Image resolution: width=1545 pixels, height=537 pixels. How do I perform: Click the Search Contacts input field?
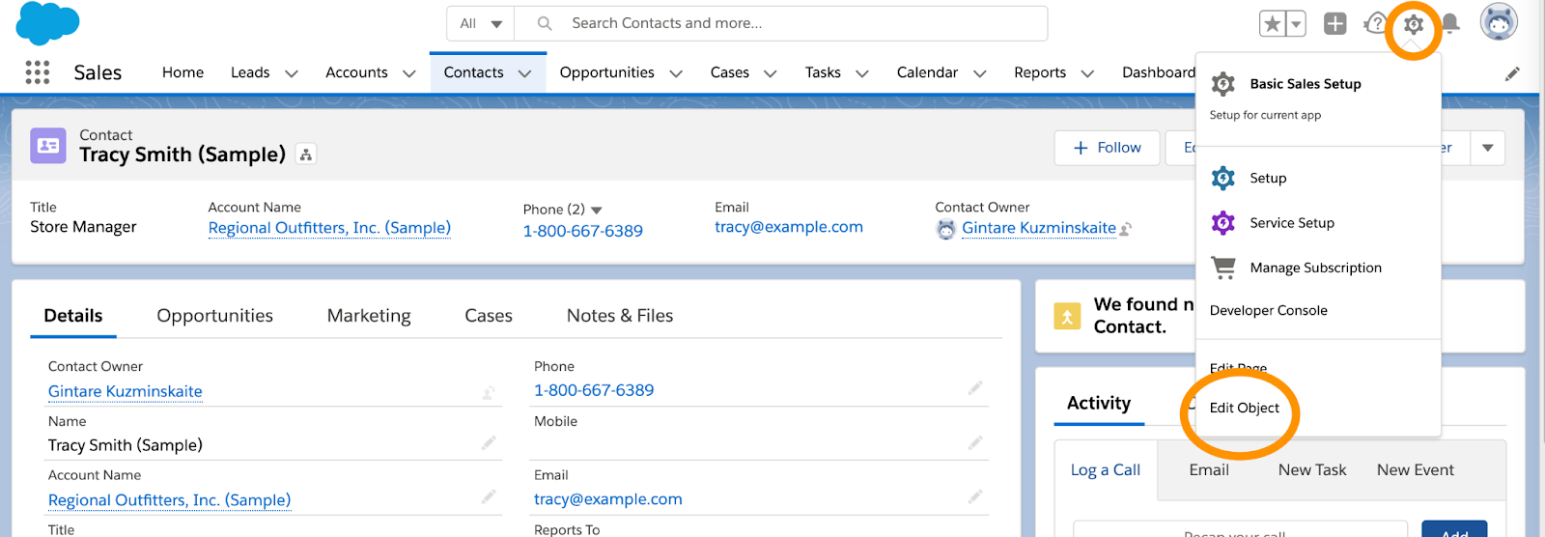(x=781, y=23)
